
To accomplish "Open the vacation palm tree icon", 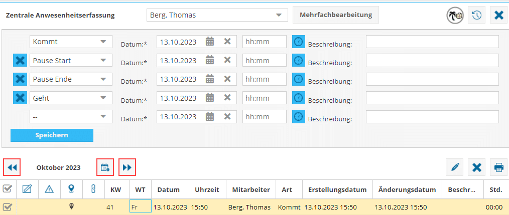I will tap(455, 15).
